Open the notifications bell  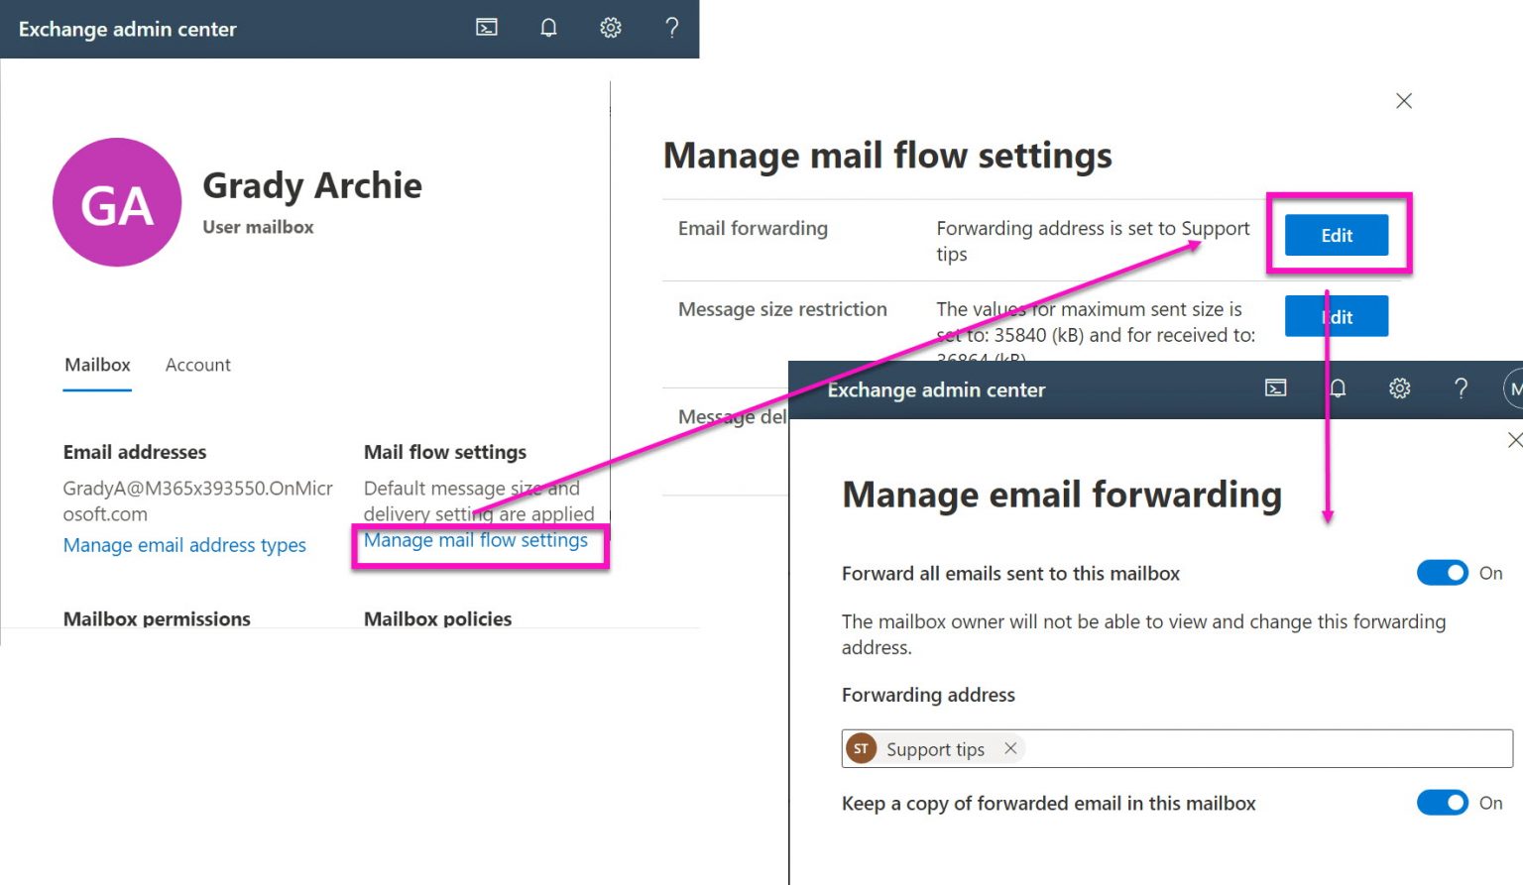coord(548,28)
